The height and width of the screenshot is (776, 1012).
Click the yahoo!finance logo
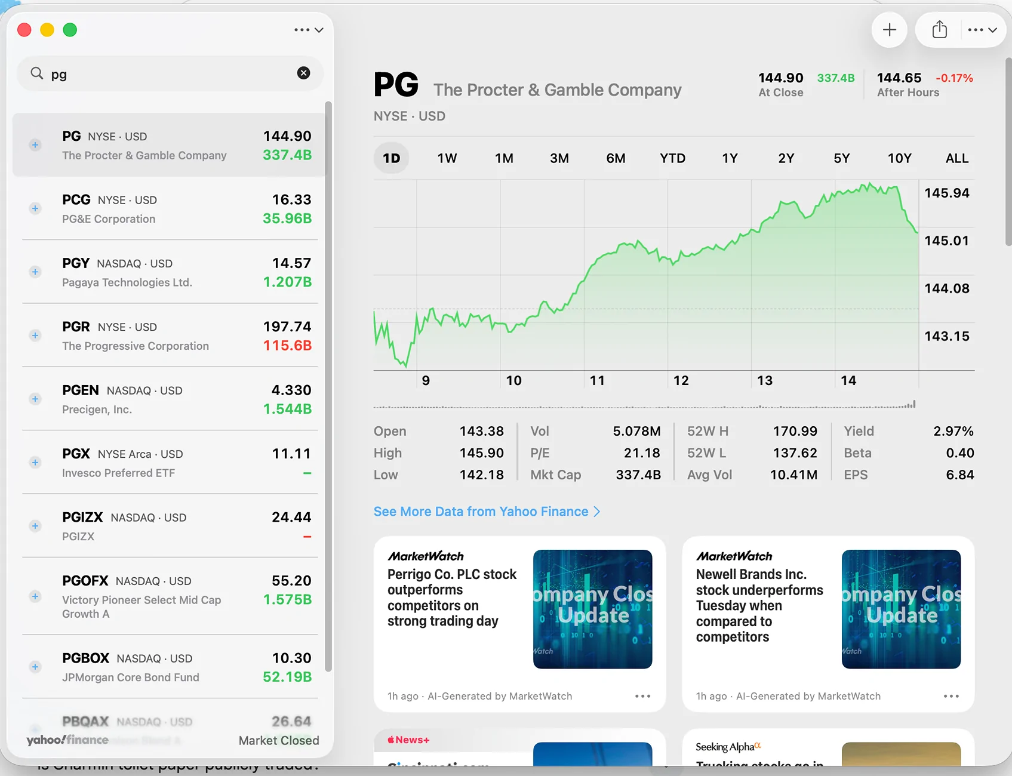point(67,740)
